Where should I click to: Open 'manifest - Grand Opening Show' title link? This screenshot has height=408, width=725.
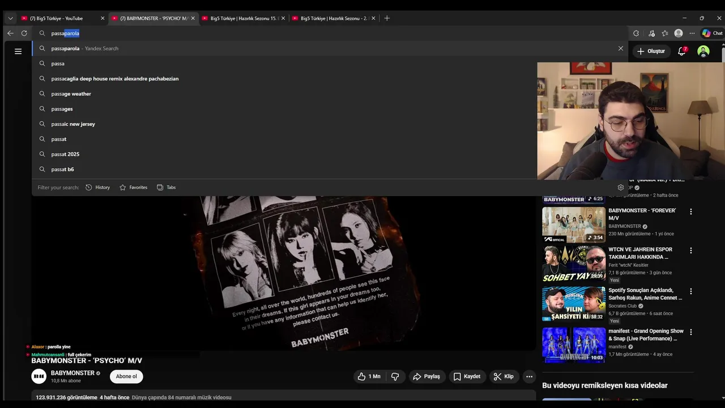[x=646, y=334]
